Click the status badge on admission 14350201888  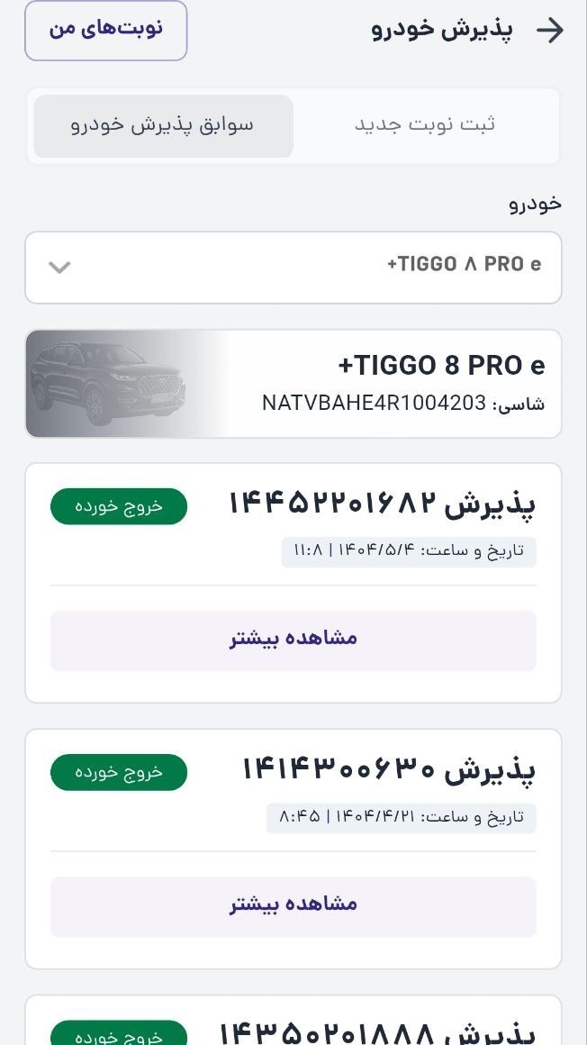point(119,1034)
